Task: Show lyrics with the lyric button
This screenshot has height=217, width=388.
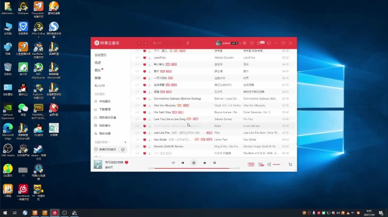Action: coord(214,163)
